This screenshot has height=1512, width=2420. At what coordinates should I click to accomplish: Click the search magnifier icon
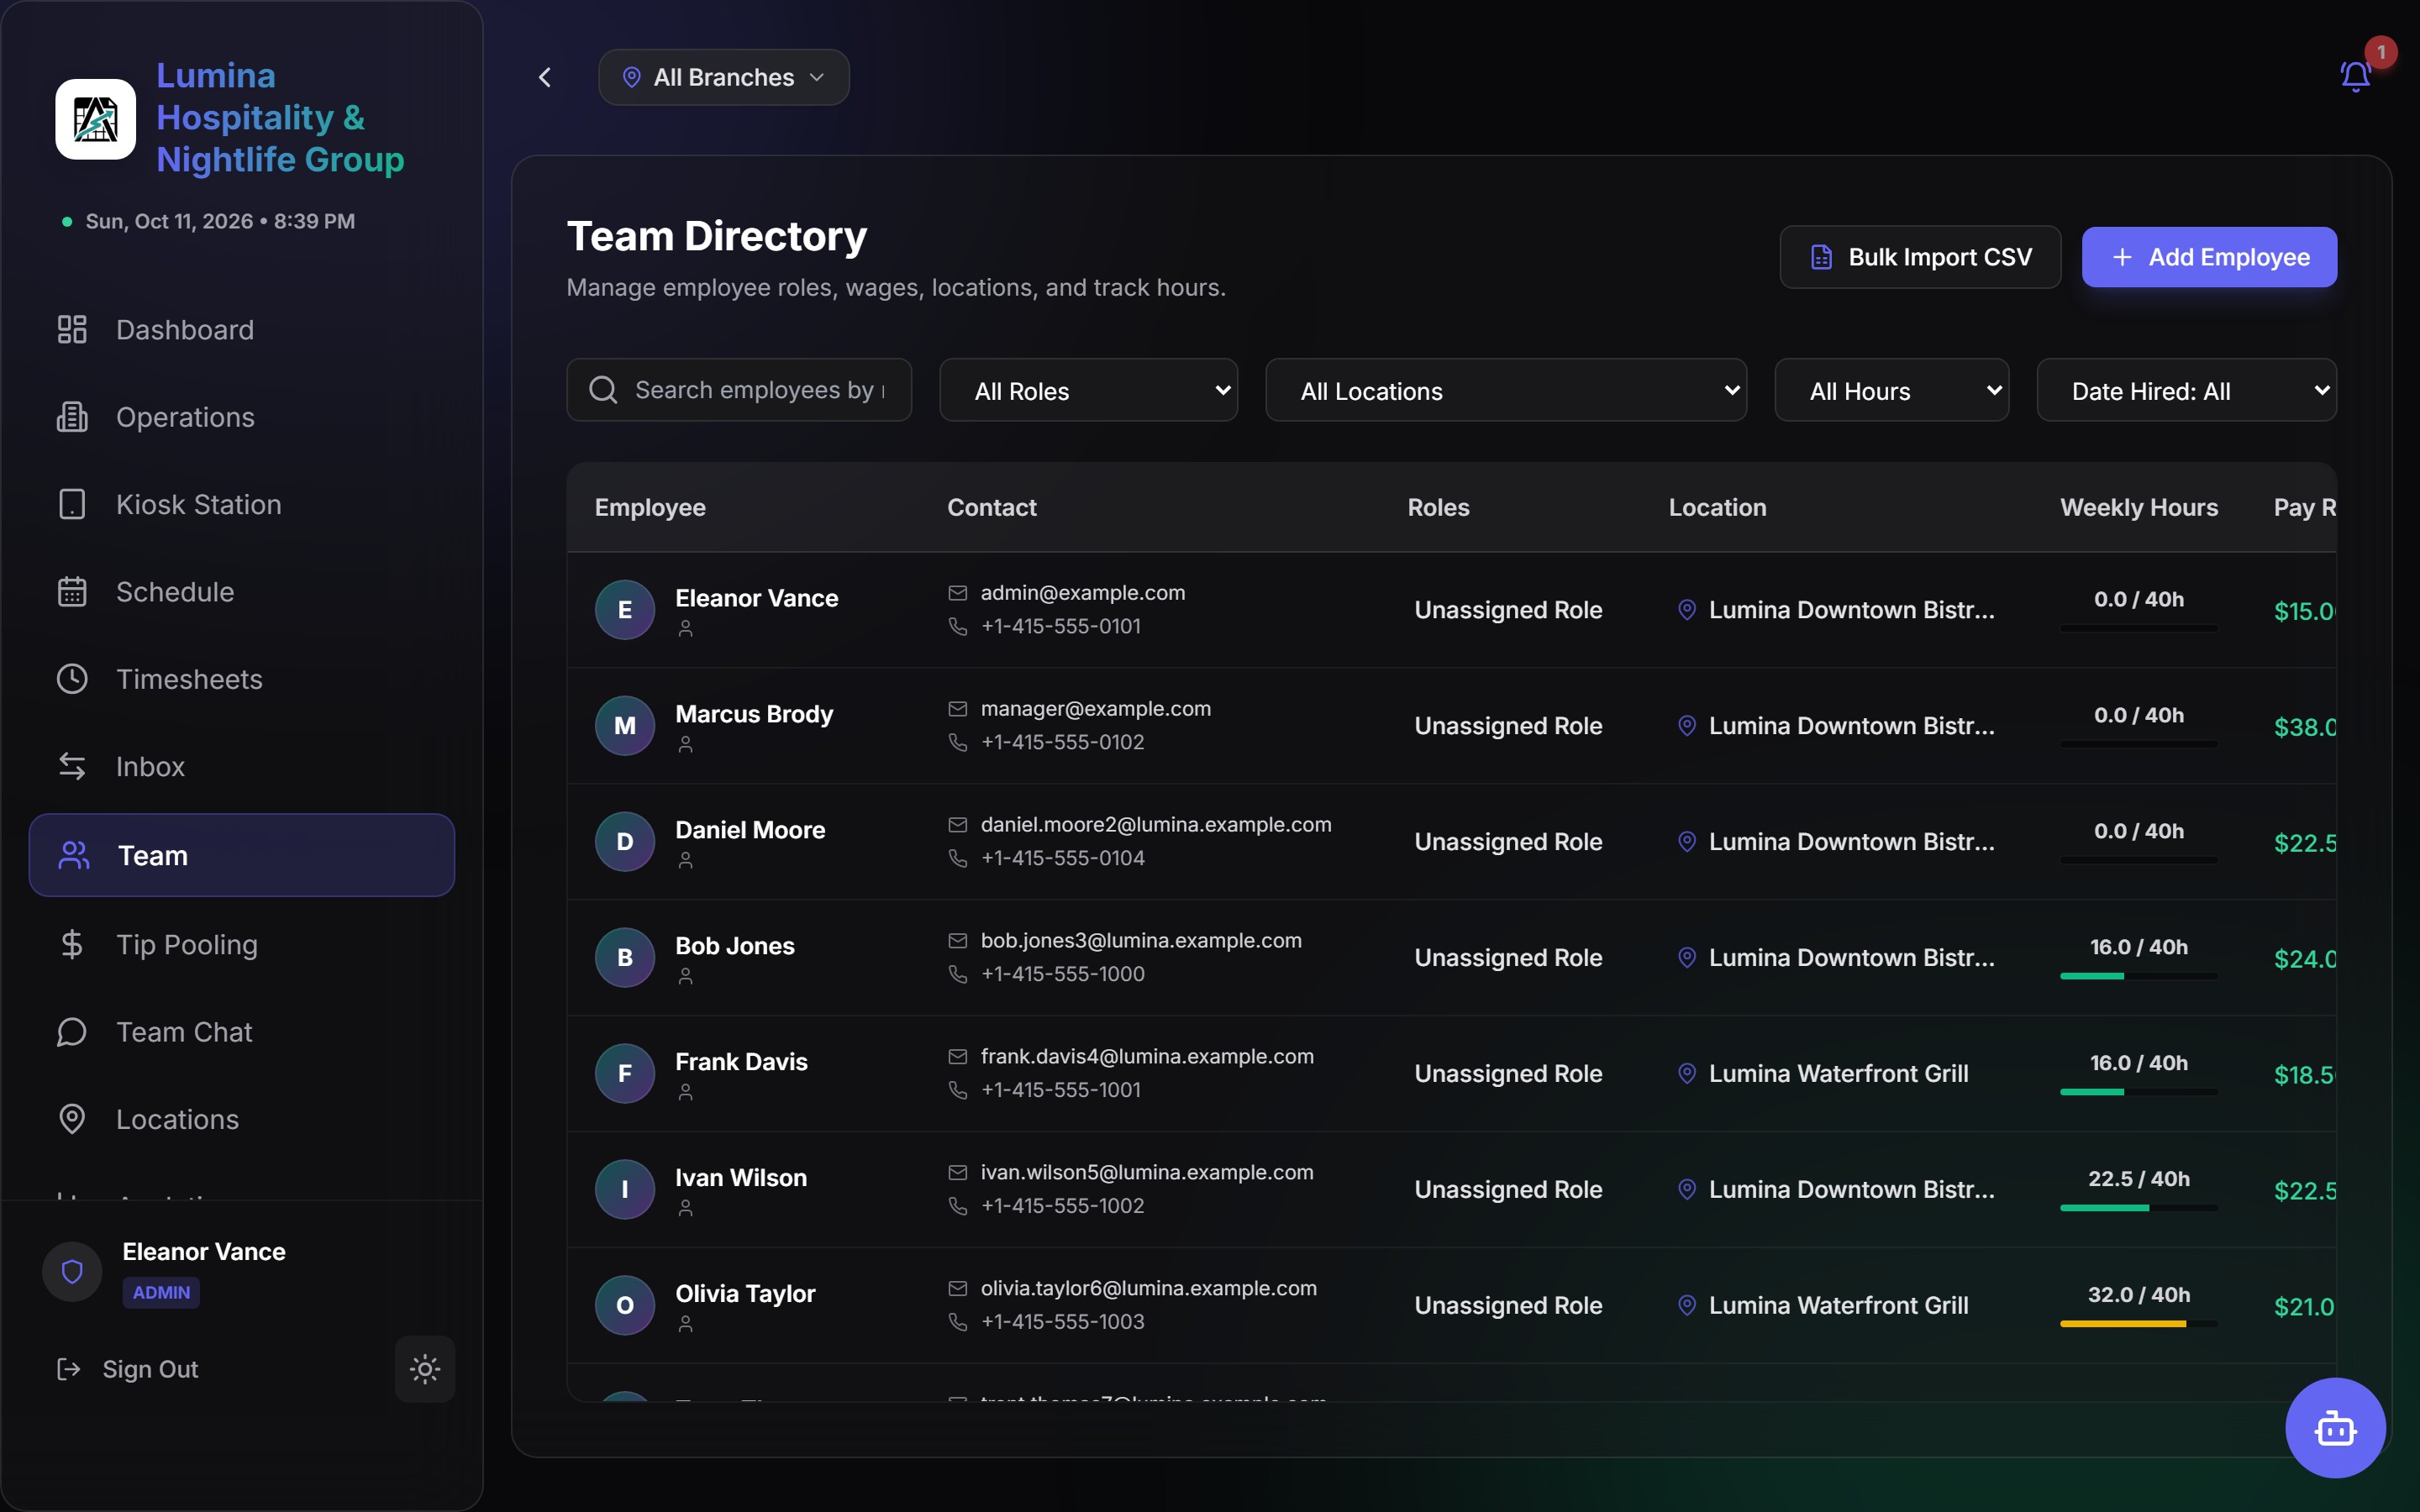(x=603, y=390)
